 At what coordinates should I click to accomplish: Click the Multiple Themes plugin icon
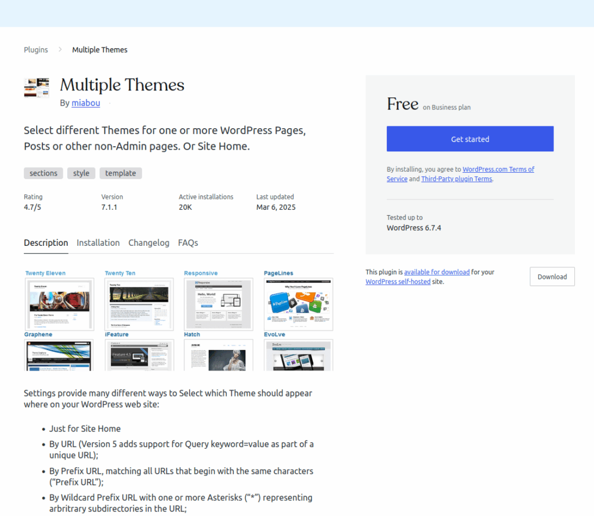click(37, 88)
